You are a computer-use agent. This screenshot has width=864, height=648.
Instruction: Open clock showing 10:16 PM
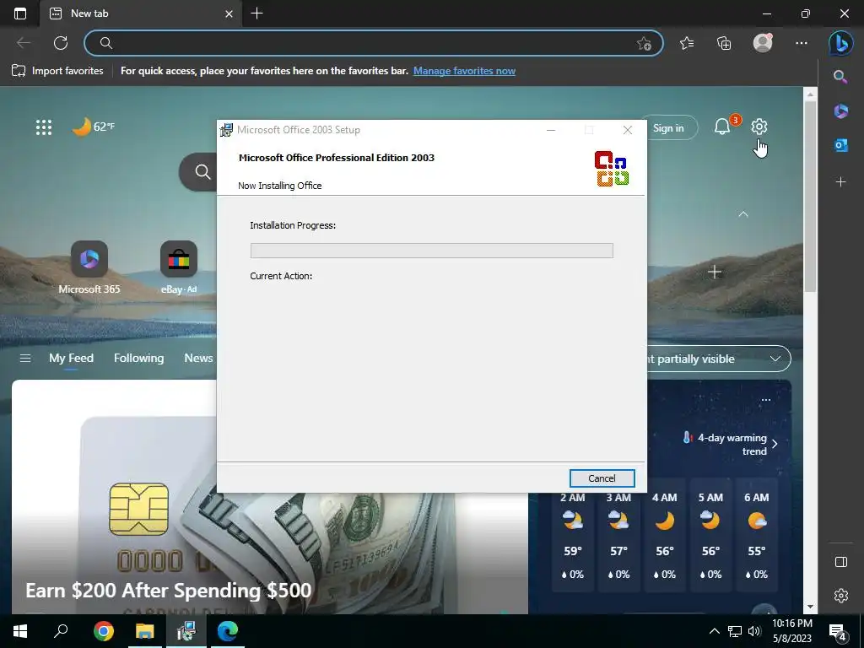pyautogui.click(x=791, y=631)
